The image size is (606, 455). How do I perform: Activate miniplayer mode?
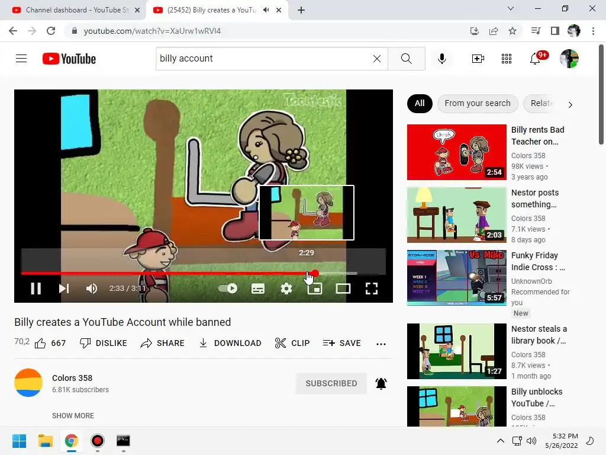315,289
